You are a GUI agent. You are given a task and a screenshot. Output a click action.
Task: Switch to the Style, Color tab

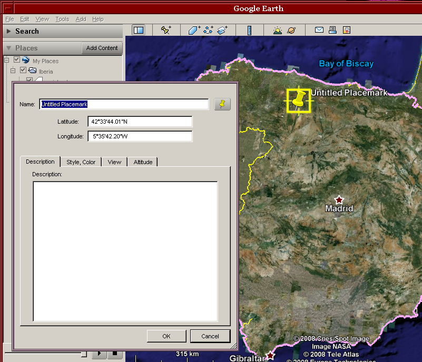click(x=81, y=162)
